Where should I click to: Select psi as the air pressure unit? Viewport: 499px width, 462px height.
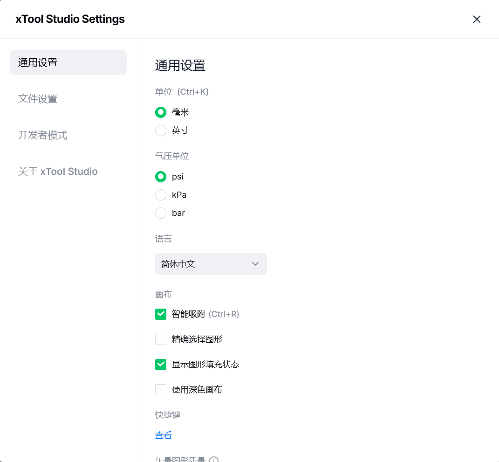pyautogui.click(x=161, y=177)
